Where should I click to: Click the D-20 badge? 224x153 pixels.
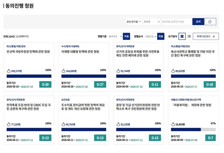coord(45,84)
